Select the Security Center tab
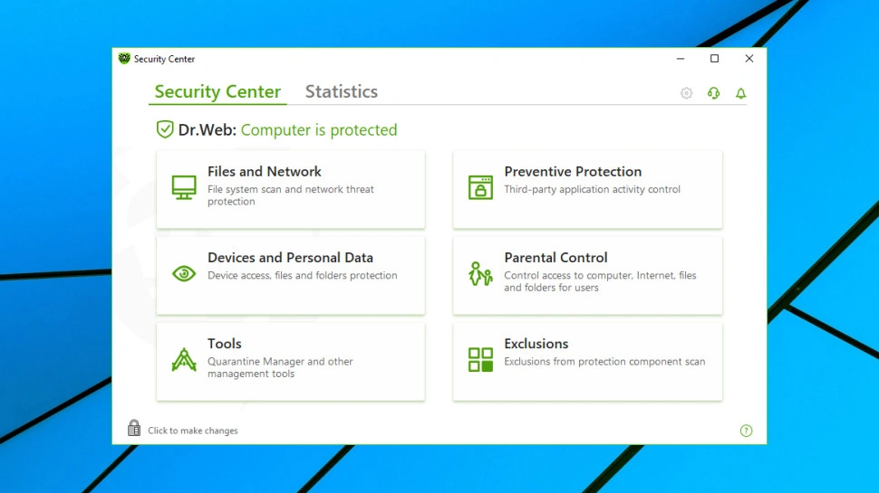The height and width of the screenshot is (493, 879). click(x=217, y=91)
